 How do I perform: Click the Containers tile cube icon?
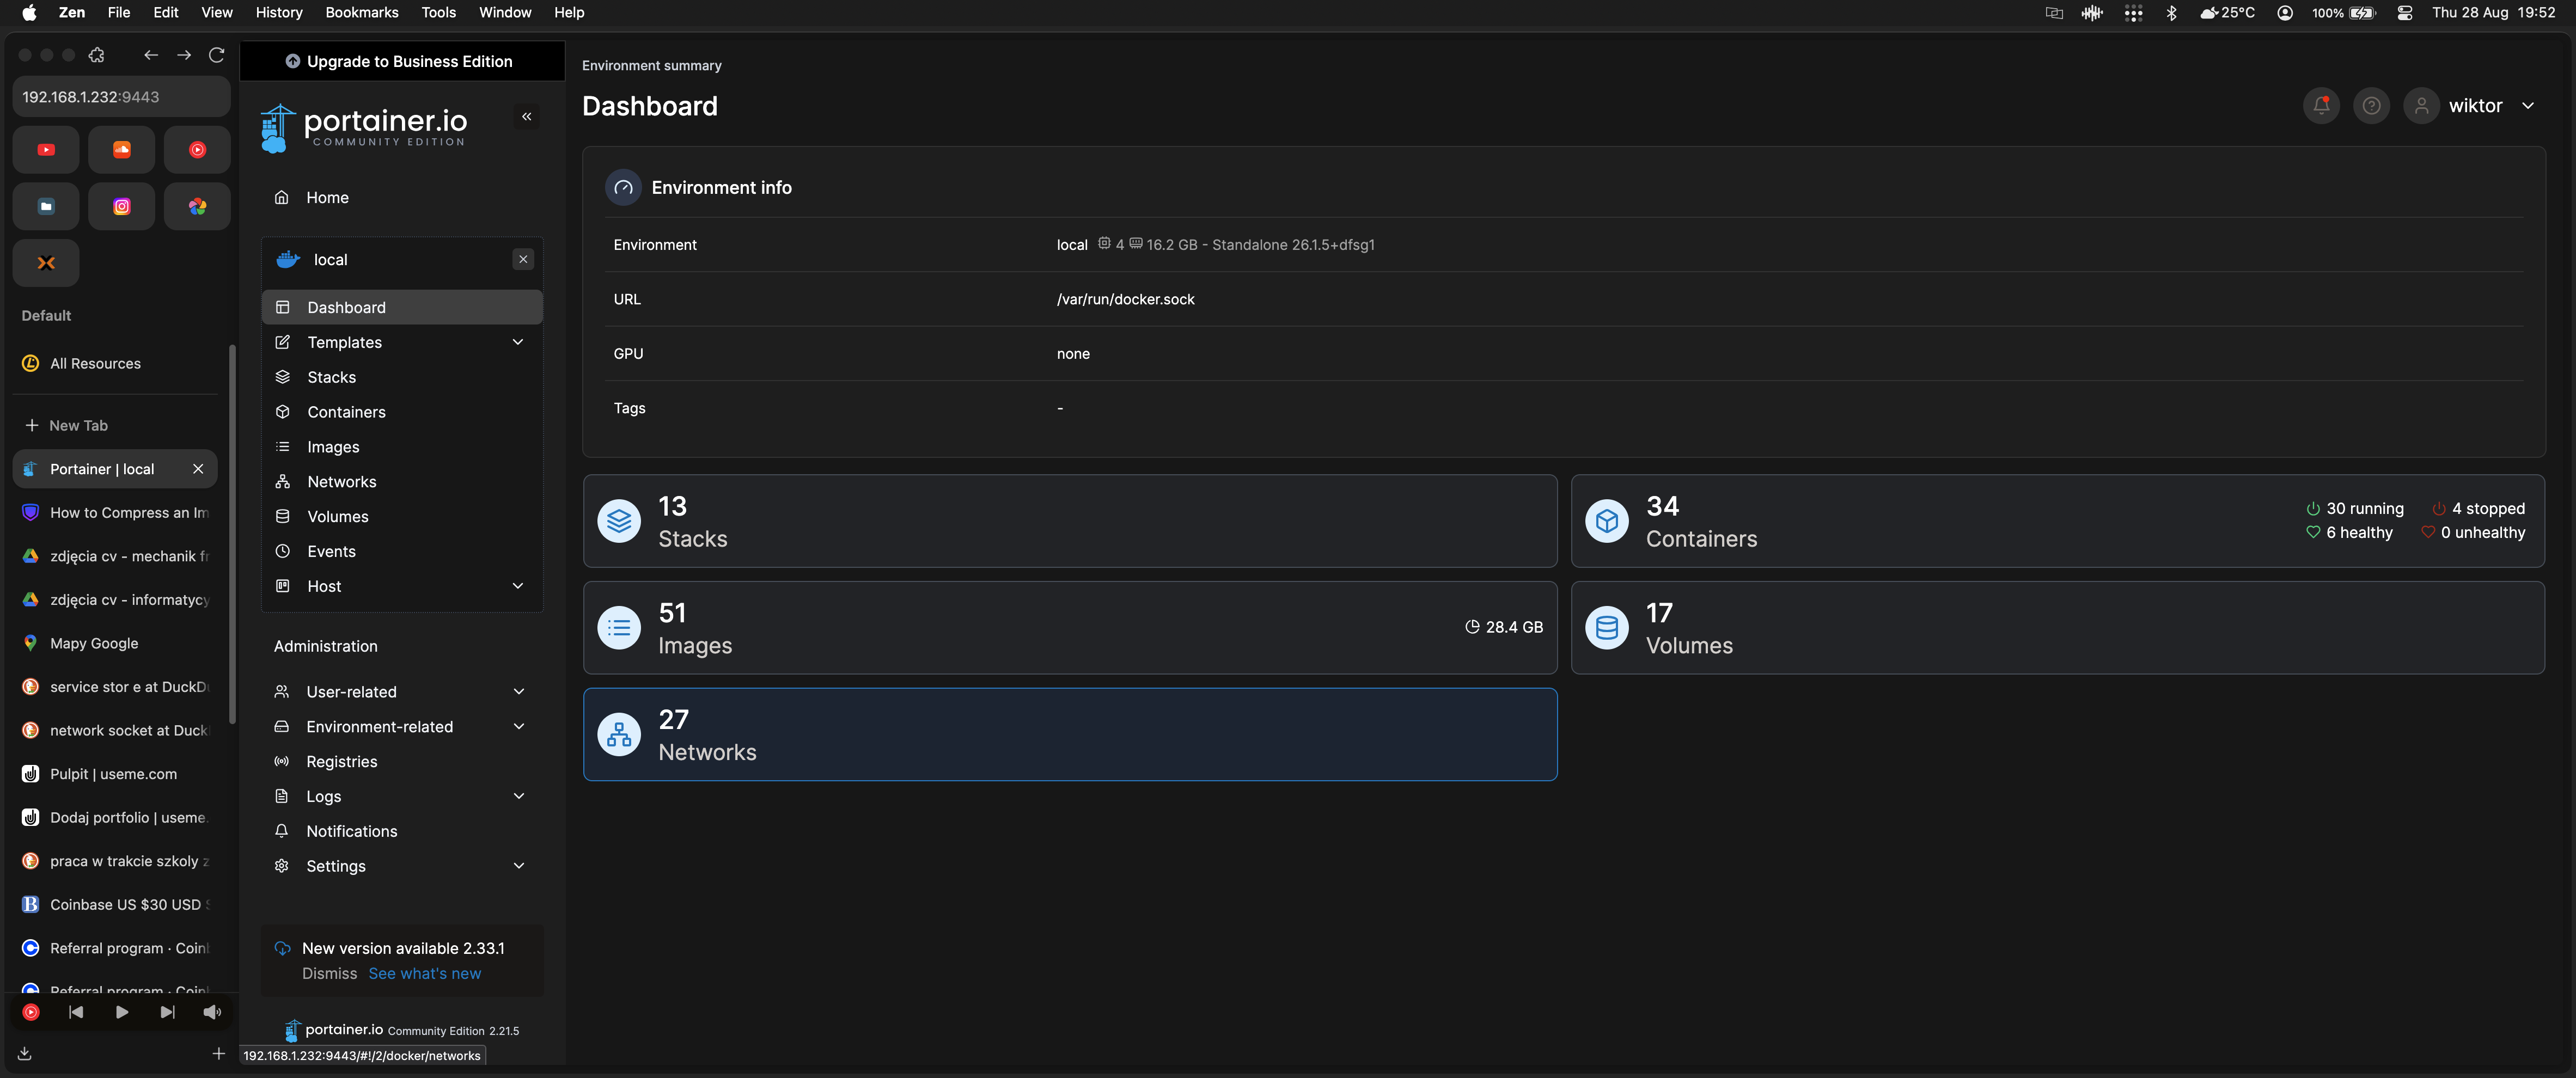1607,521
